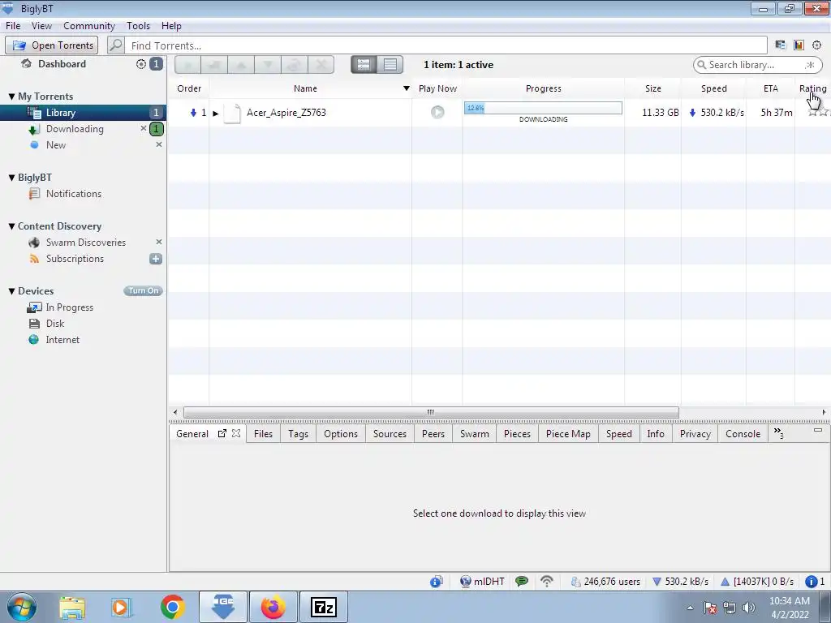
Task: Collapse the My Torrents section
Action: click(x=11, y=97)
